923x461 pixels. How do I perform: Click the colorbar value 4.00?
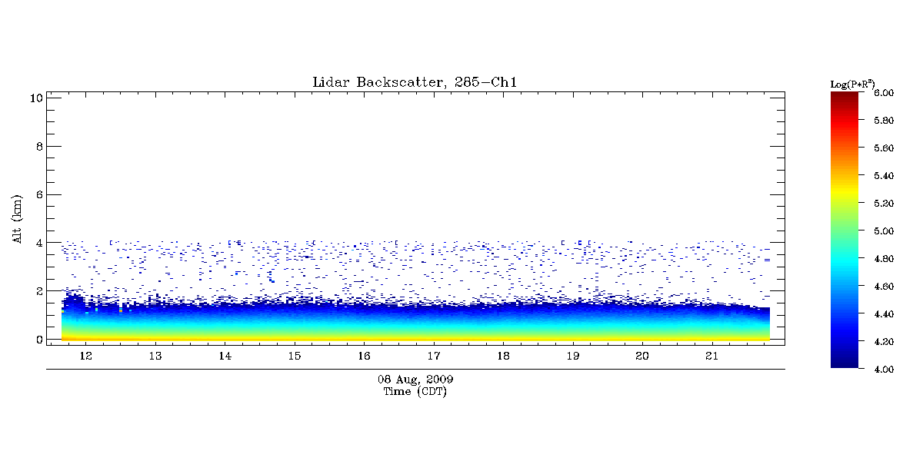884,370
